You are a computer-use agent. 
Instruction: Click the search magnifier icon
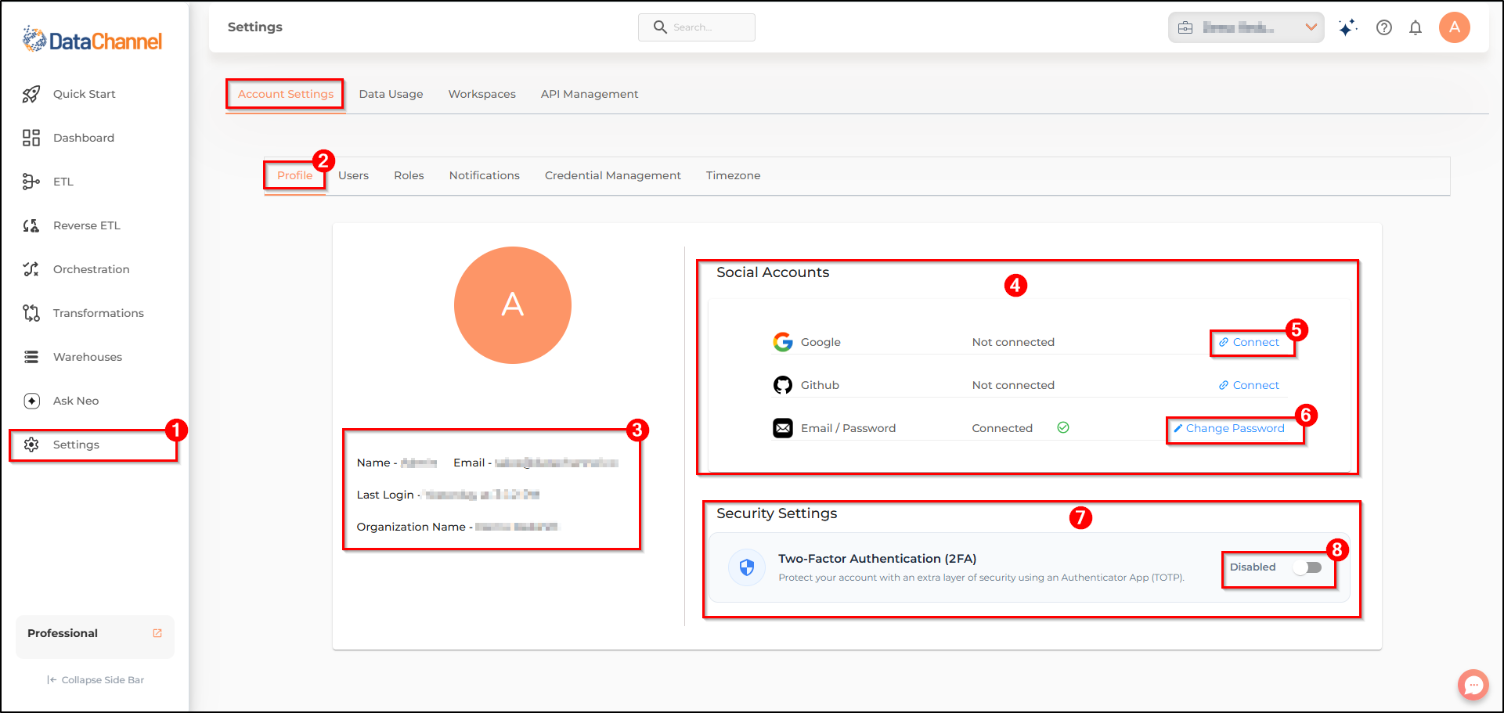(x=660, y=27)
